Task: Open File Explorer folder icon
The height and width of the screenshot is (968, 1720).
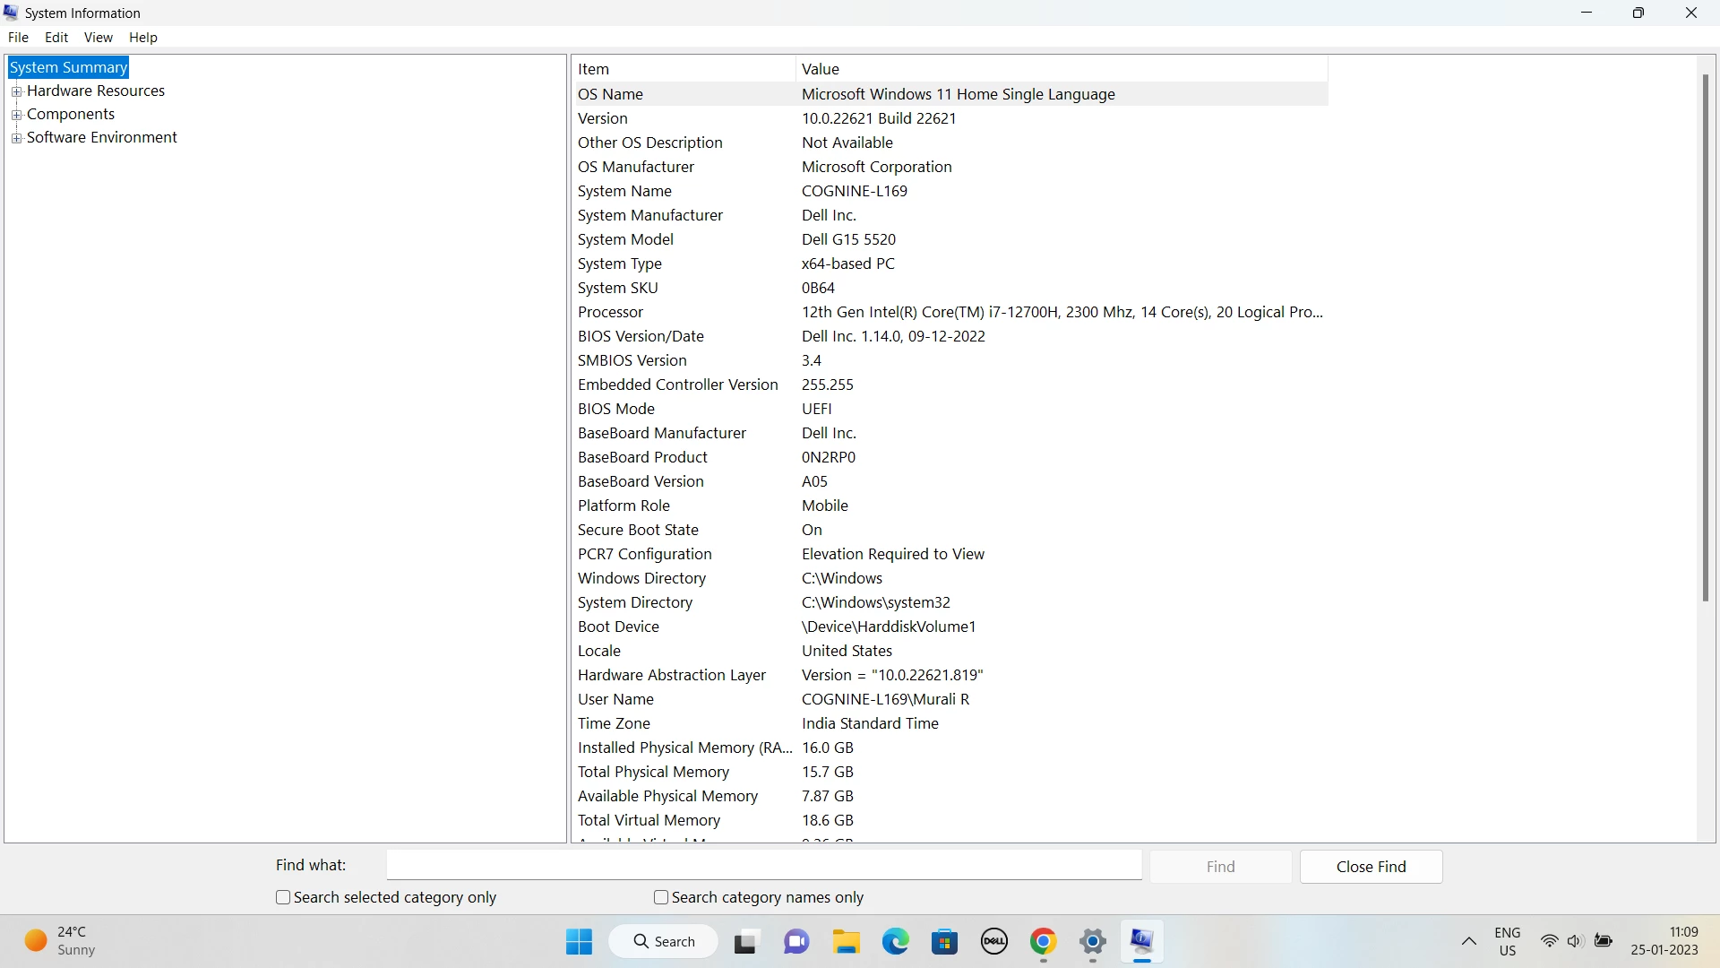Action: [x=846, y=941]
